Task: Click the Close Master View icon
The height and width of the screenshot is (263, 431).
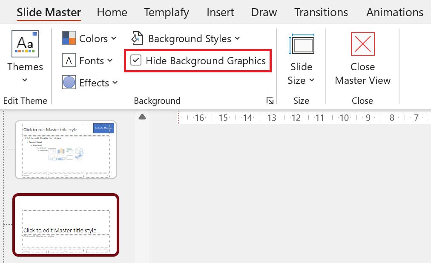Action: [x=362, y=44]
